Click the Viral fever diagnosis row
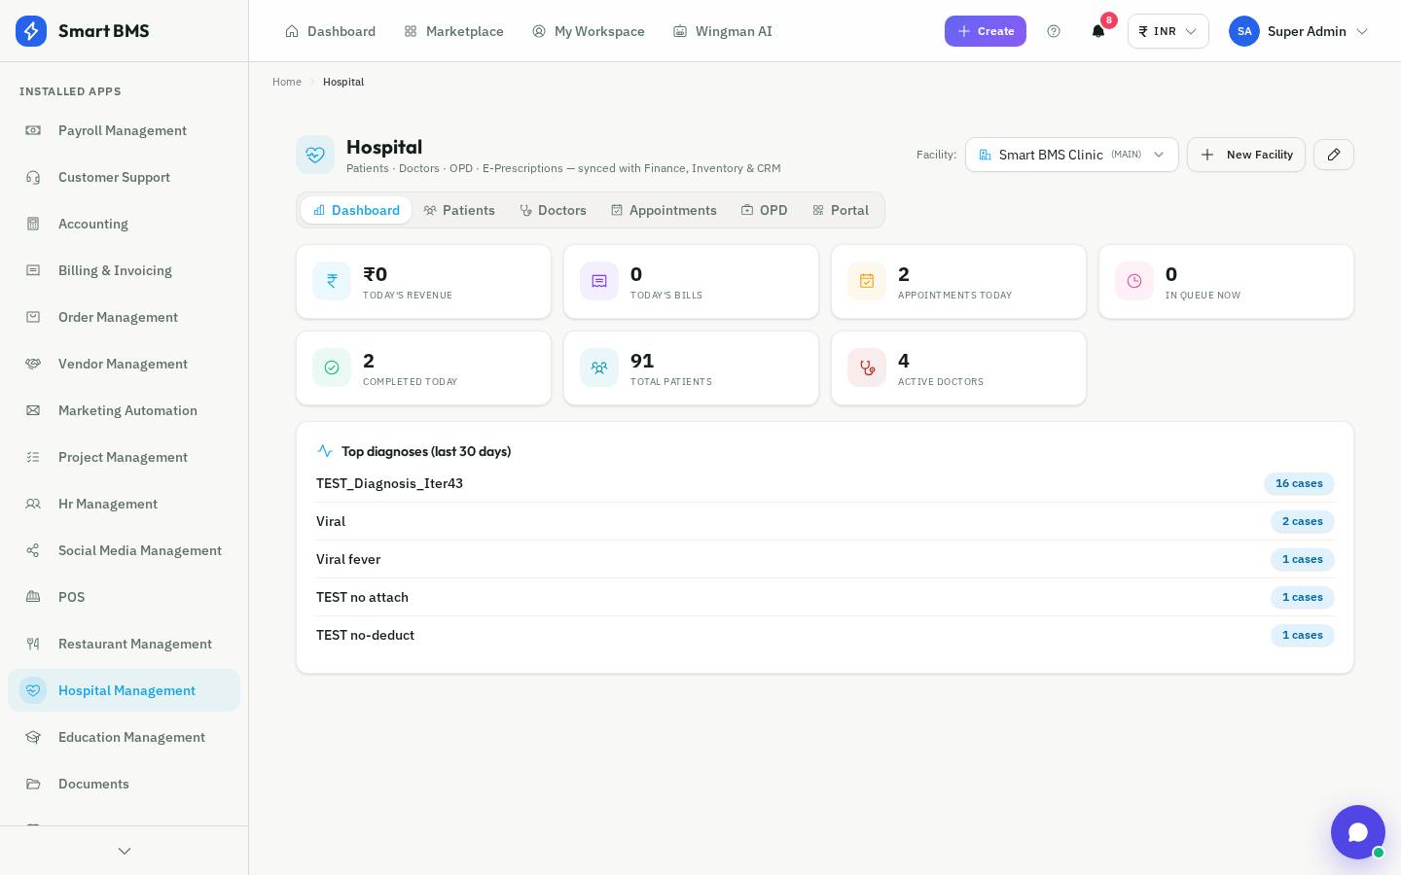This screenshot has width=1401, height=875. coord(825,559)
